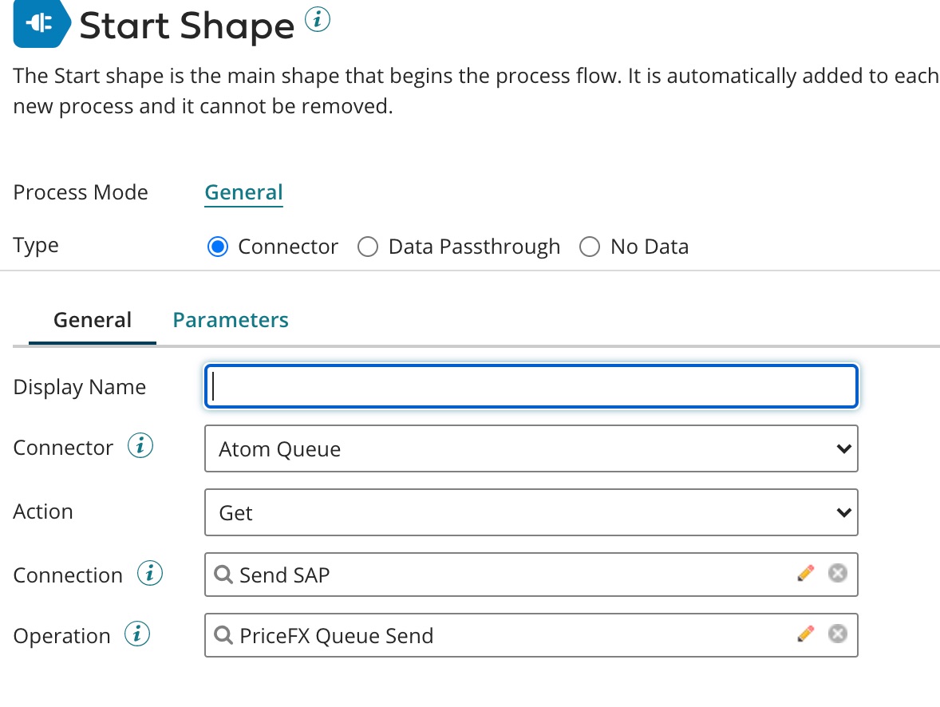Click the info icon next to Connector label

point(140,447)
